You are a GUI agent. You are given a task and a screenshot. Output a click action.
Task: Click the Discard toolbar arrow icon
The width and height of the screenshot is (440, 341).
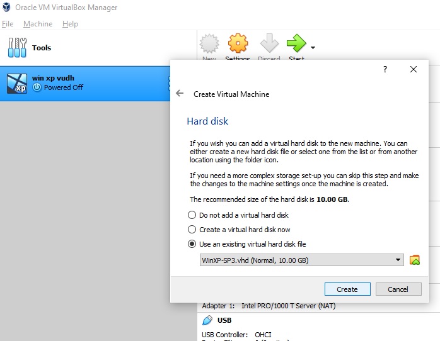point(269,43)
